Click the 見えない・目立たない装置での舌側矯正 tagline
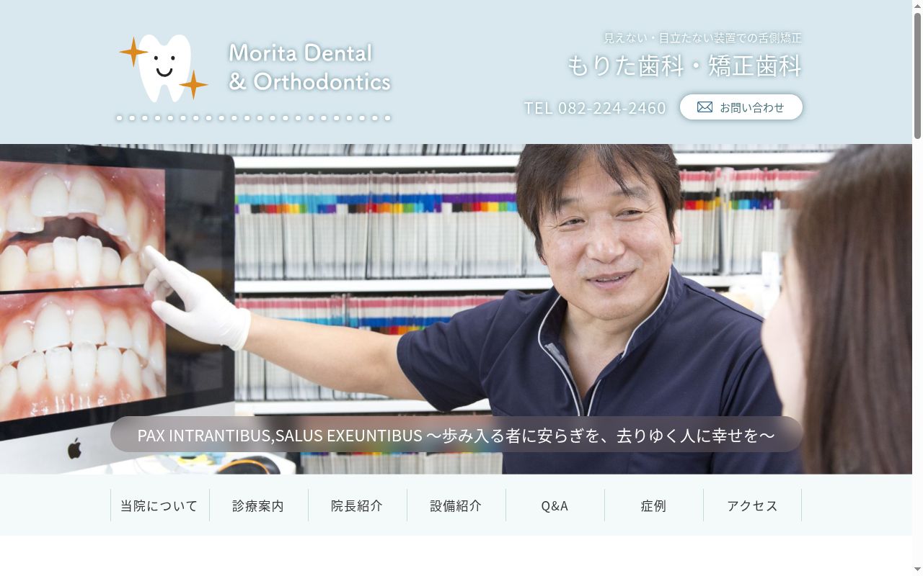This screenshot has height=576, width=923. pos(702,37)
